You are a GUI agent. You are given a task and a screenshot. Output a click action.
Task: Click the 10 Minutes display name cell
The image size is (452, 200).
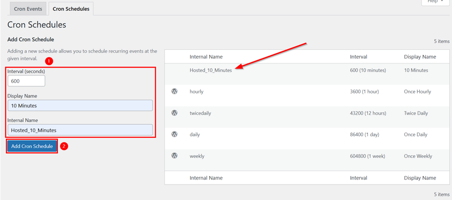click(416, 70)
